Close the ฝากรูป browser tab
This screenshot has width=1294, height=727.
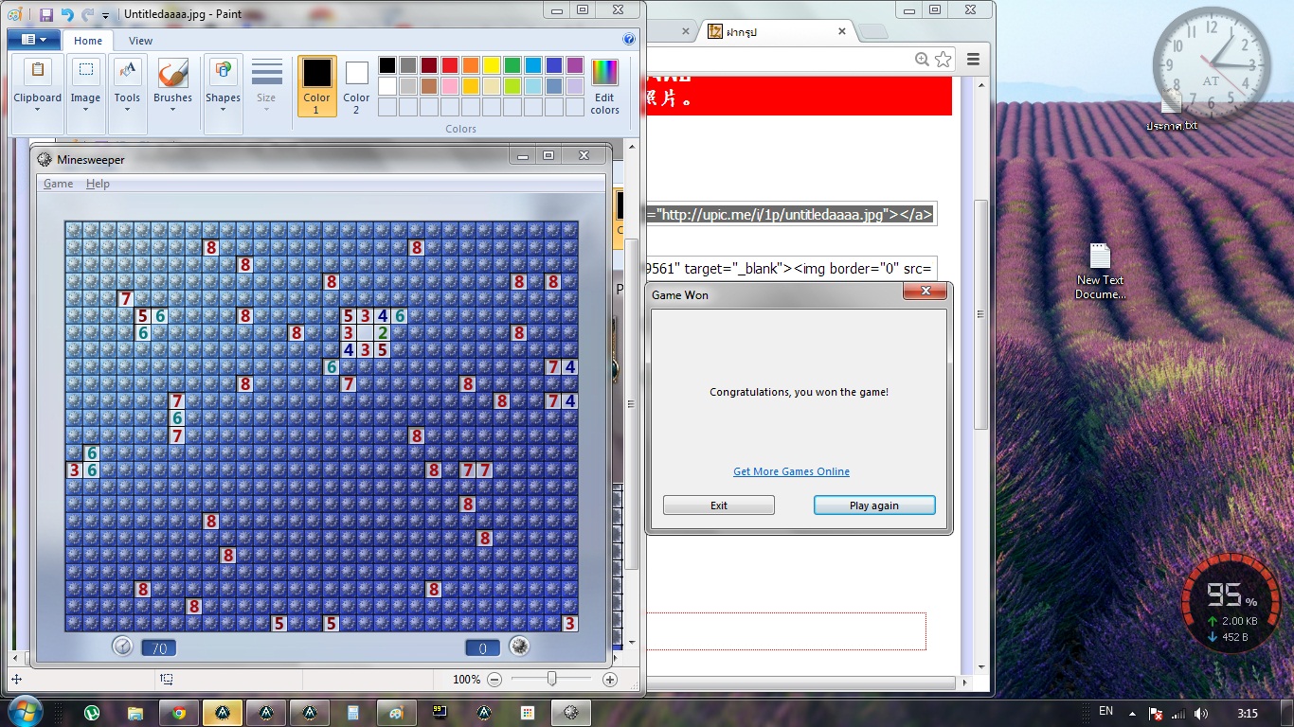point(841,31)
